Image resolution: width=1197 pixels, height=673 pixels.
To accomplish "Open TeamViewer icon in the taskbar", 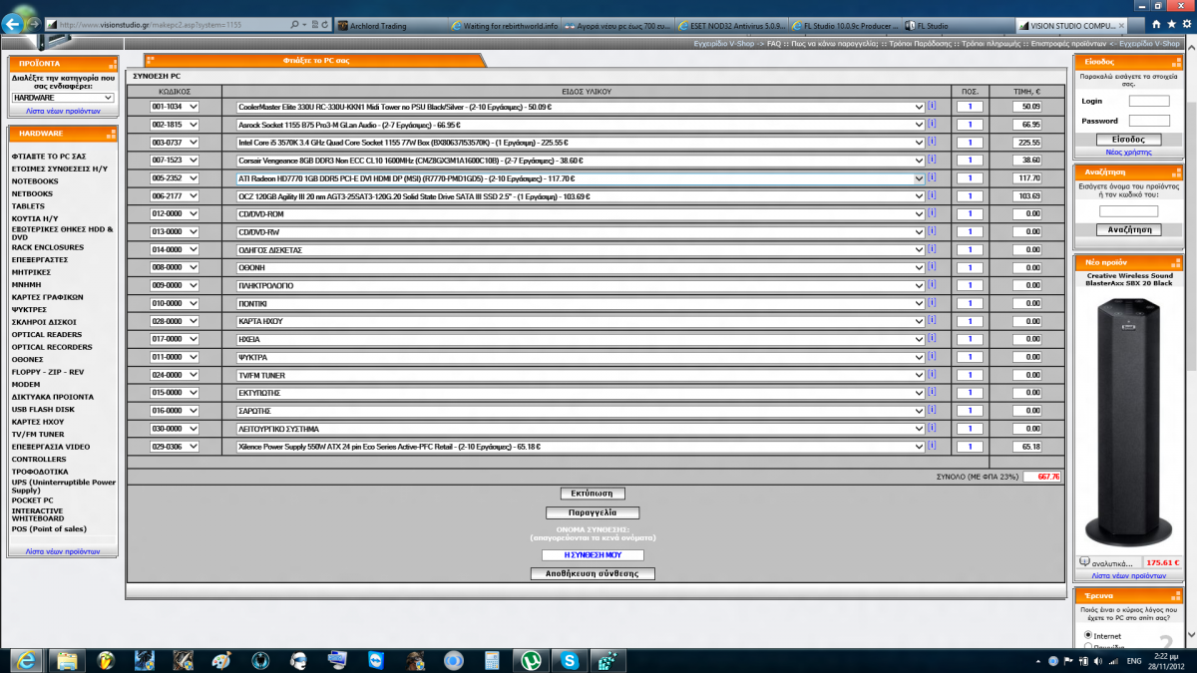I will point(374,660).
